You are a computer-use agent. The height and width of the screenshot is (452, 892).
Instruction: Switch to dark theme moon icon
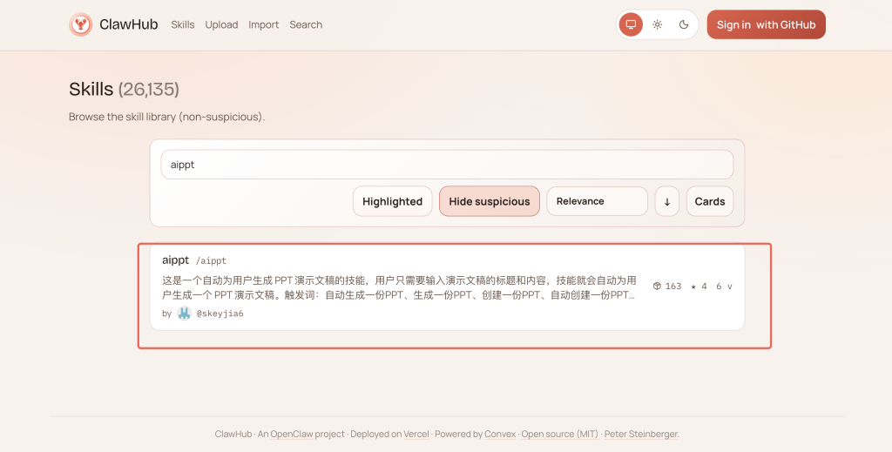[684, 24]
